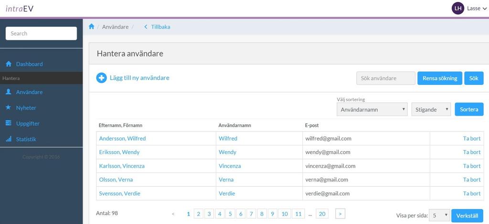The height and width of the screenshot is (224, 489).
Task: Click the E-post column header
Action: point(312,125)
